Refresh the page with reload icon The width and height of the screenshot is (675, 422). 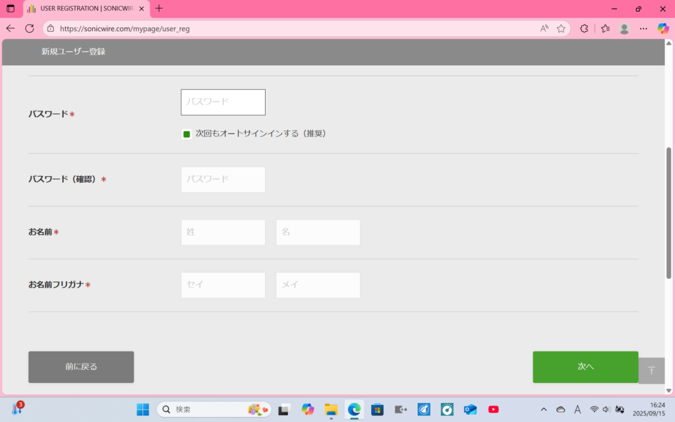(x=30, y=28)
